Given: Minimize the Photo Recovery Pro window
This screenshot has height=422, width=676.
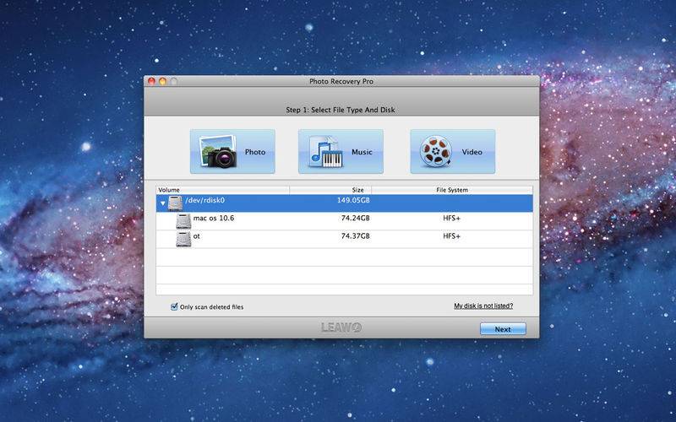Looking at the screenshot, I should click(162, 81).
